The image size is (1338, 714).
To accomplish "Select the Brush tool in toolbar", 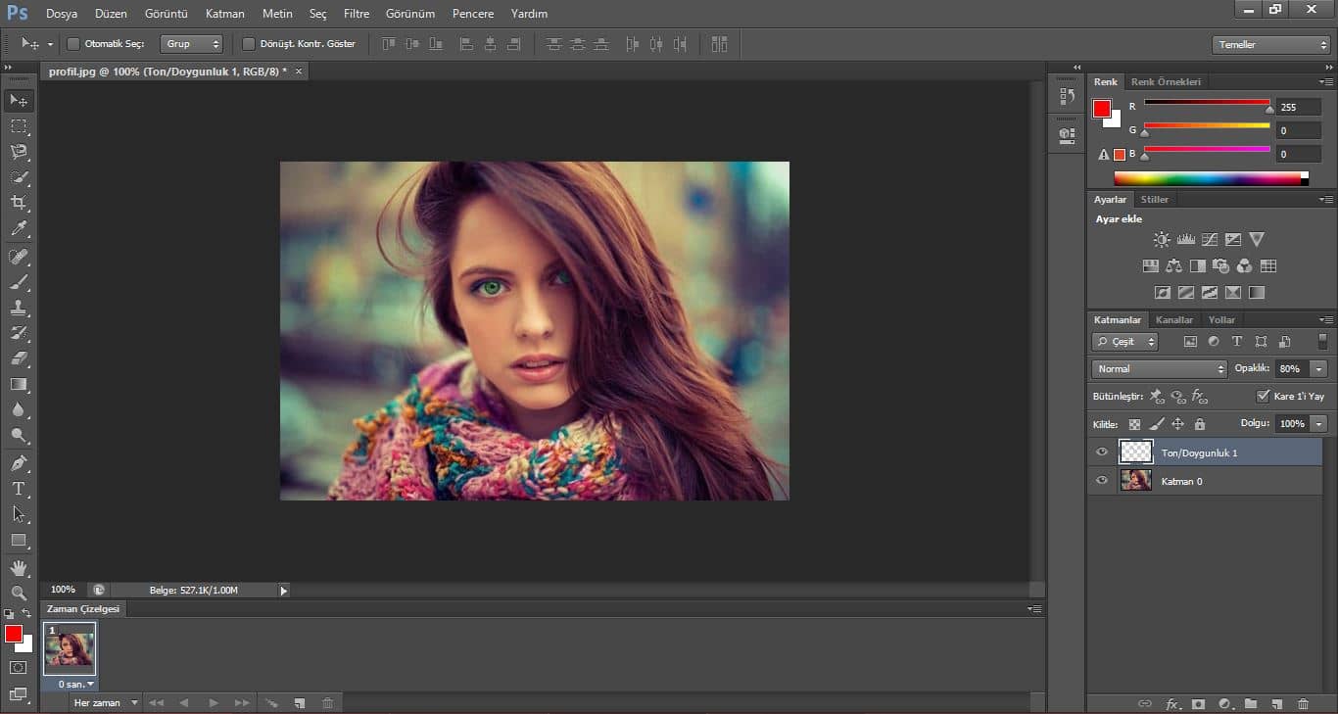I will click(x=19, y=282).
